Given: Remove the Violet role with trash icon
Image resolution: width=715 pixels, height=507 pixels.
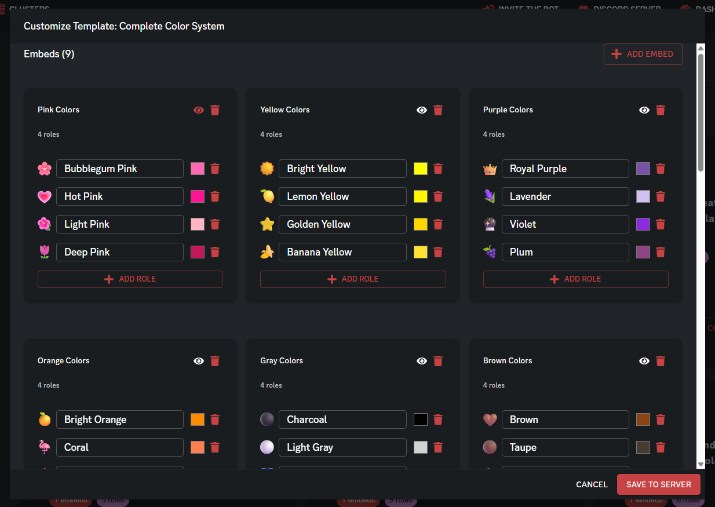Looking at the screenshot, I should pyautogui.click(x=661, y=224).
